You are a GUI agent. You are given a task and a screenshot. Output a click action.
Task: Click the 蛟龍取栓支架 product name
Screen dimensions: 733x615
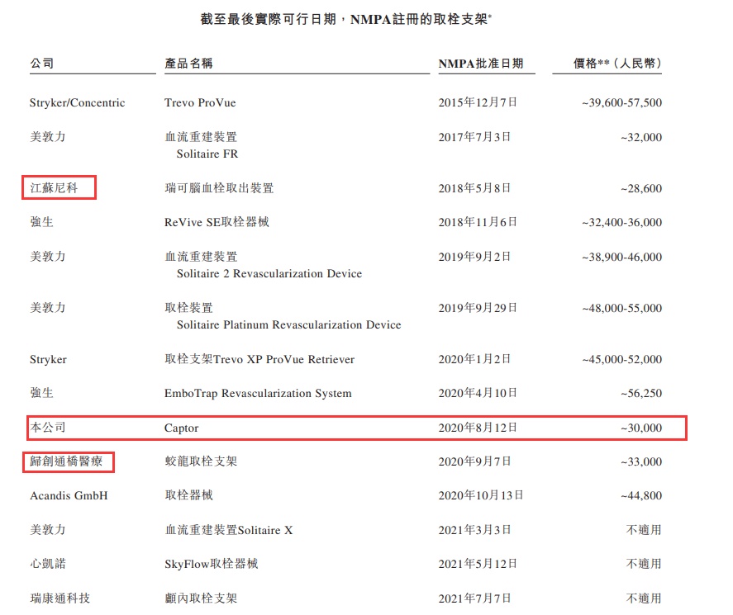click(201, 461)
